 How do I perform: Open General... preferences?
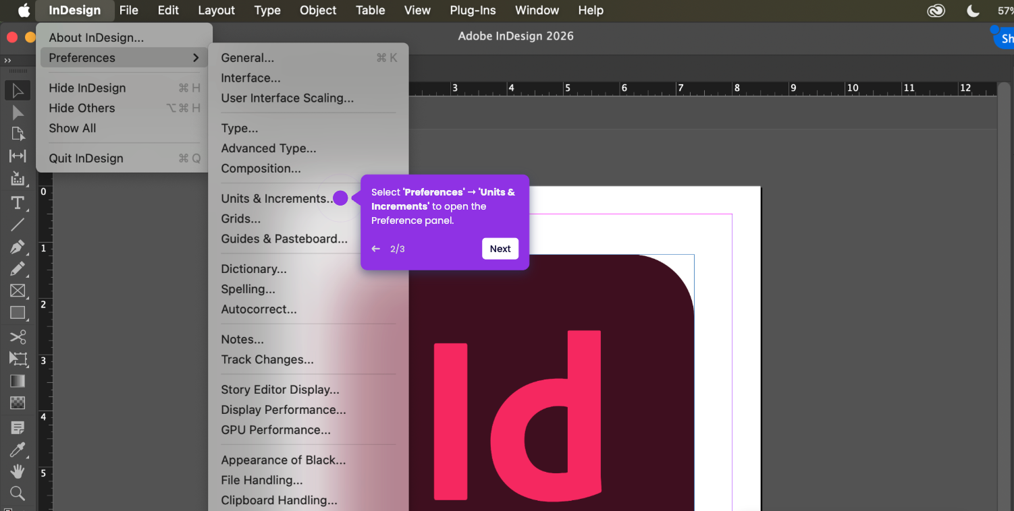coord(309,58)
